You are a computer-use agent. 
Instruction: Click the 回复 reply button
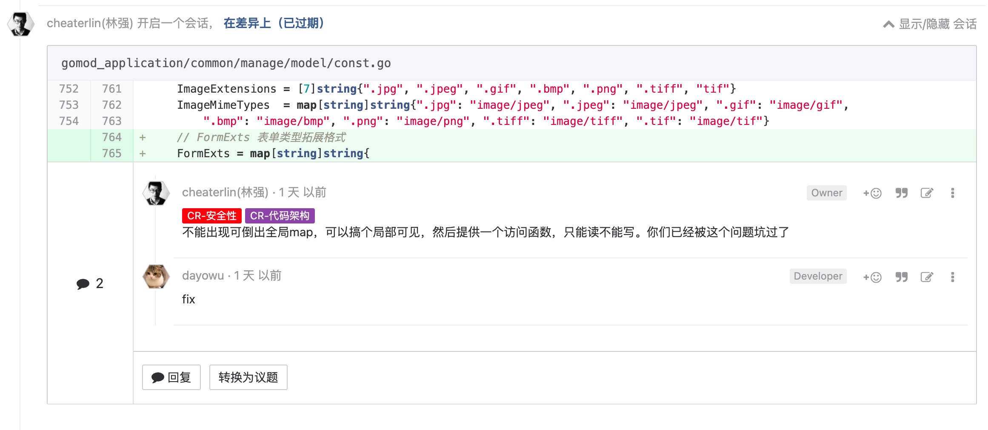(171, 377)
